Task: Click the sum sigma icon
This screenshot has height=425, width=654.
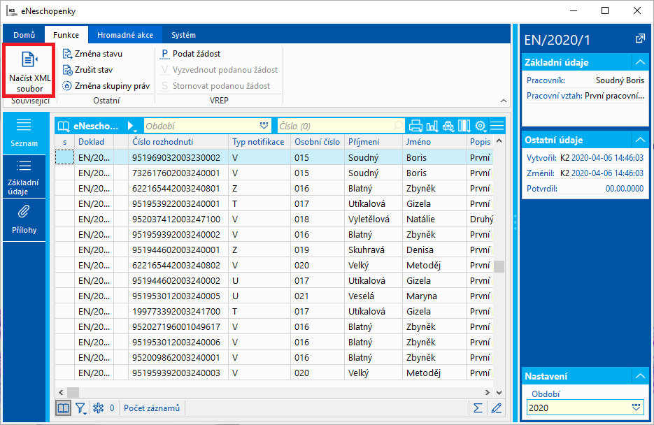Action: click(x=478, y=408)
